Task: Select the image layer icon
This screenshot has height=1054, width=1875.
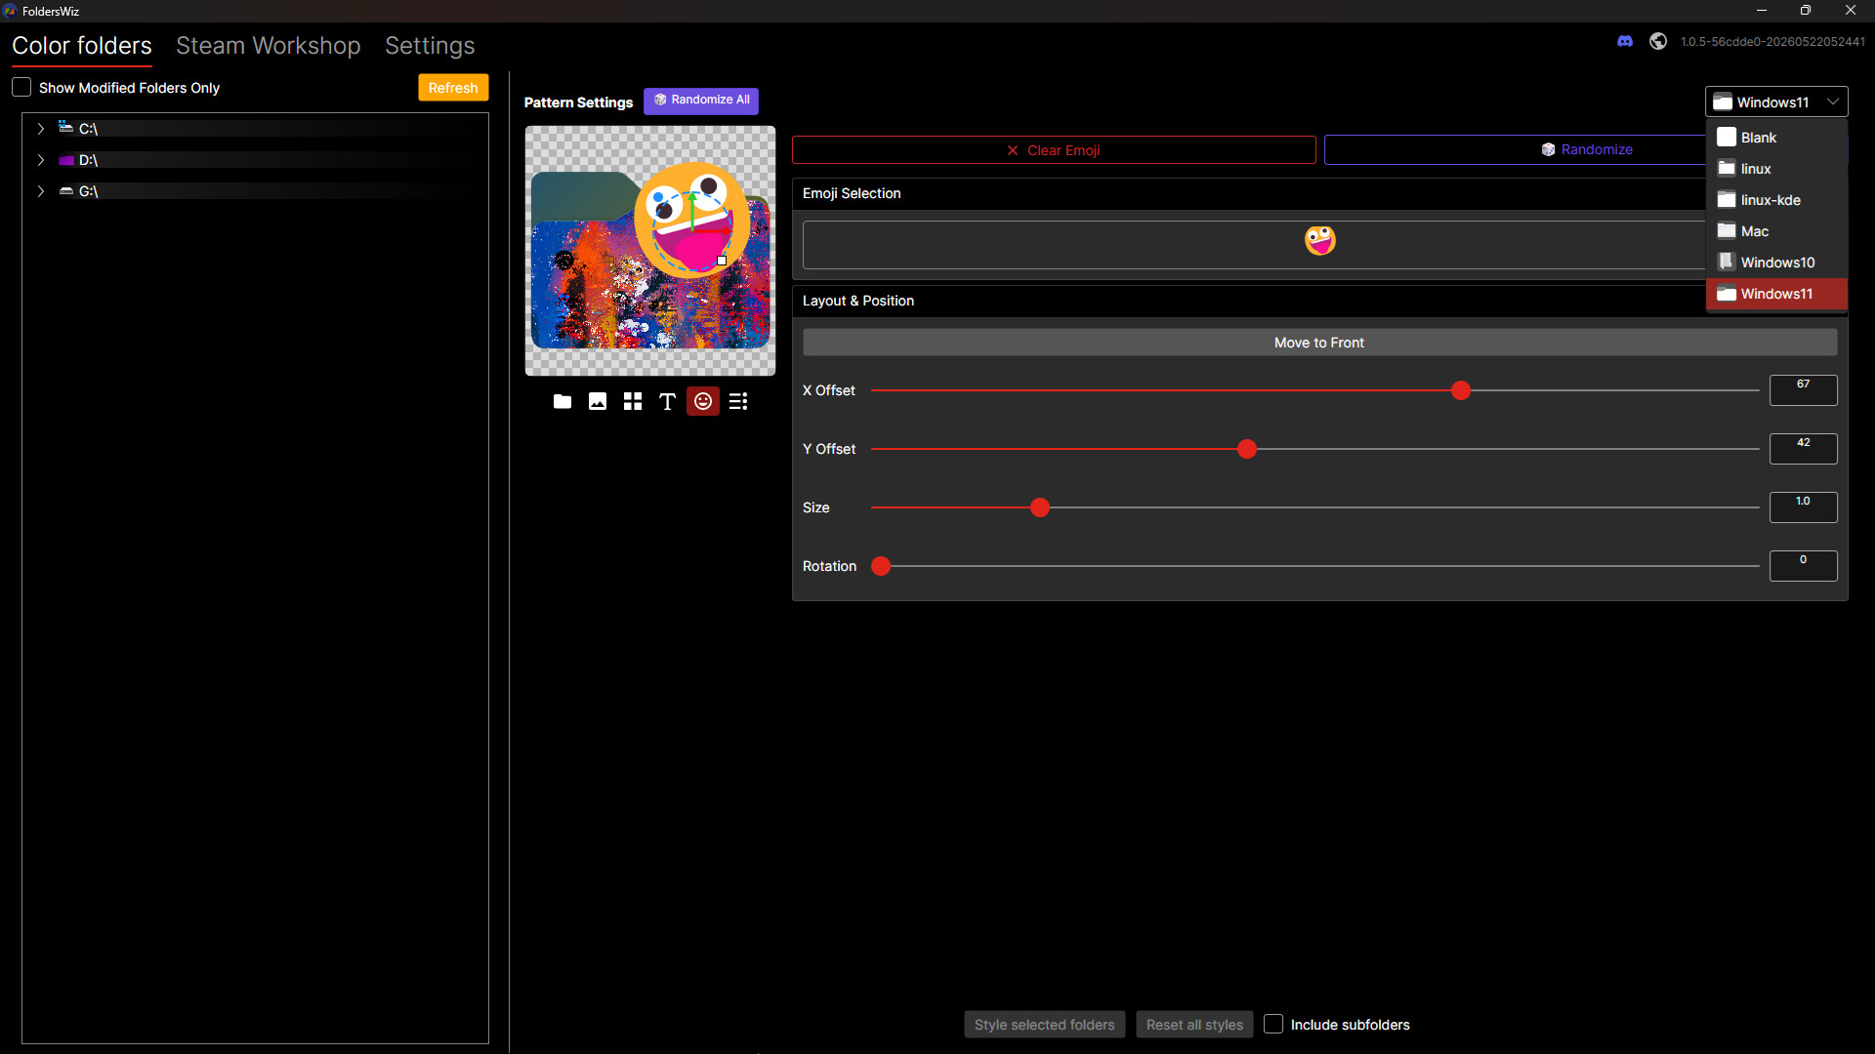Action: (598, 401)
